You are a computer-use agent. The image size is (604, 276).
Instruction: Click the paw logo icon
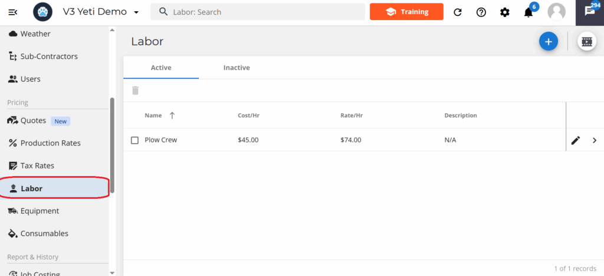[42, 12]
